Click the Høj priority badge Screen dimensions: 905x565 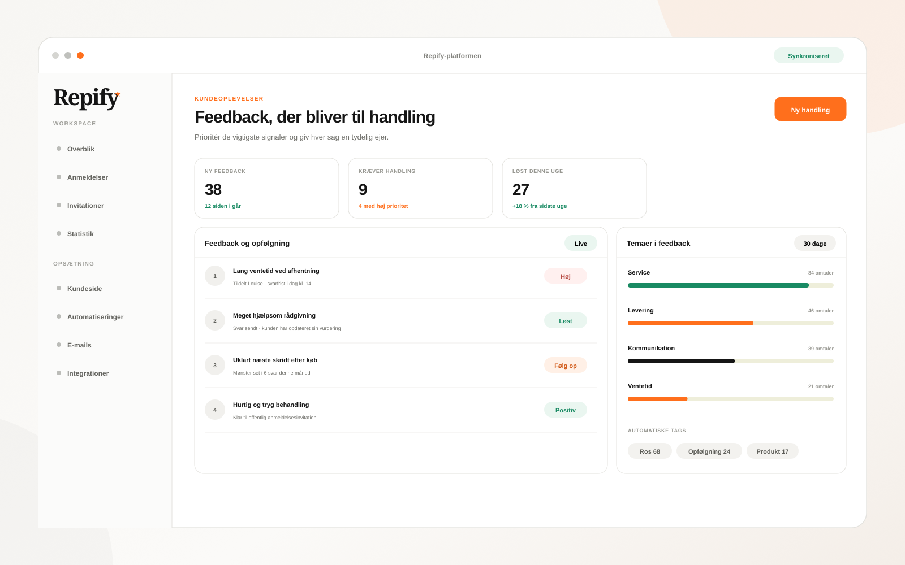pyautogui.click(x=565, y=276)
